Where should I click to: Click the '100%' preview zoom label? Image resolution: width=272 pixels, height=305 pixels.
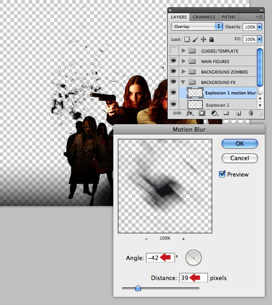tap(165, 238)
